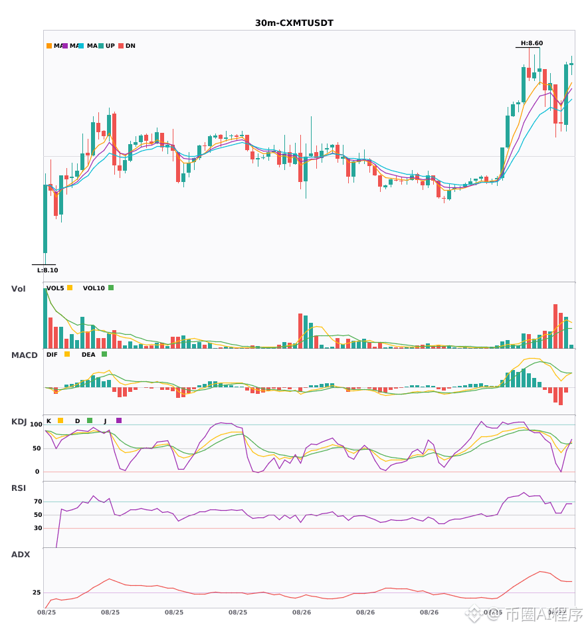The image size is (588, 631).
Task: Click the ADX 25 threshold axis value
Action: (37, 592)
